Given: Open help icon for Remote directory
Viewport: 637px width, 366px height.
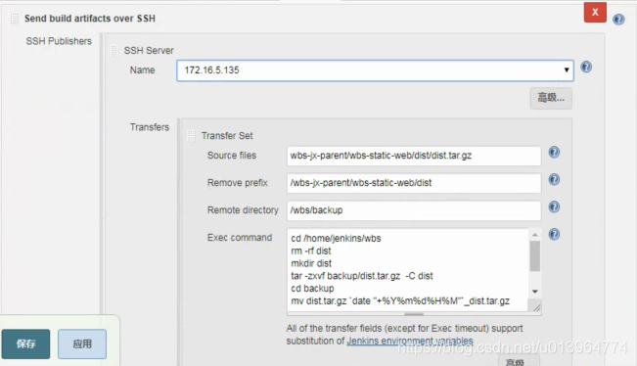Looking at the screenshot, I should 554,207.
